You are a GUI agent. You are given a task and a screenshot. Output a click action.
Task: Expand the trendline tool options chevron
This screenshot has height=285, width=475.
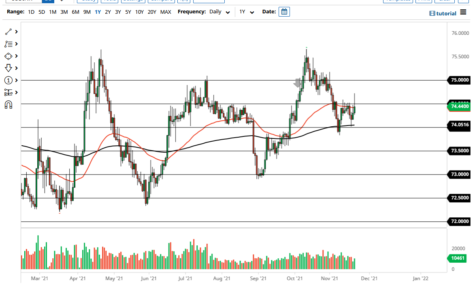click(16, 32)
